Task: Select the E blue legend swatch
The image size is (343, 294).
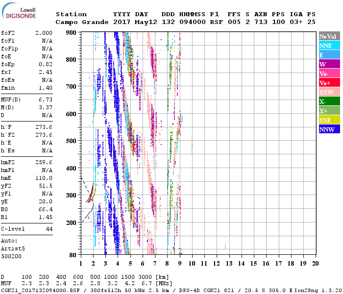Action: point(329,55)
